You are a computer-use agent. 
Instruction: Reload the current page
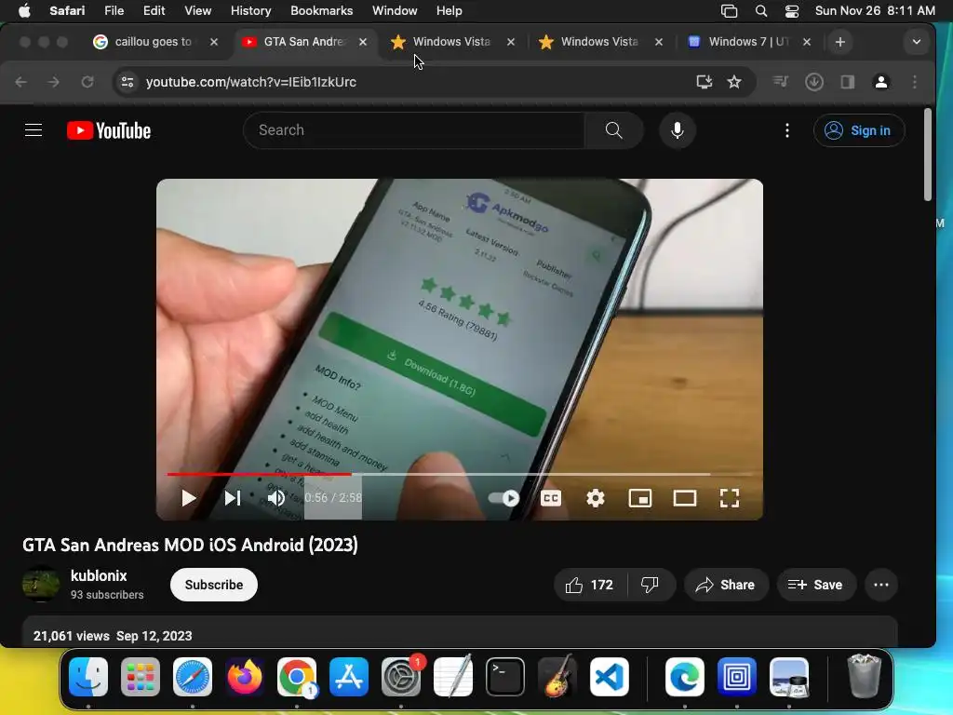87,82
